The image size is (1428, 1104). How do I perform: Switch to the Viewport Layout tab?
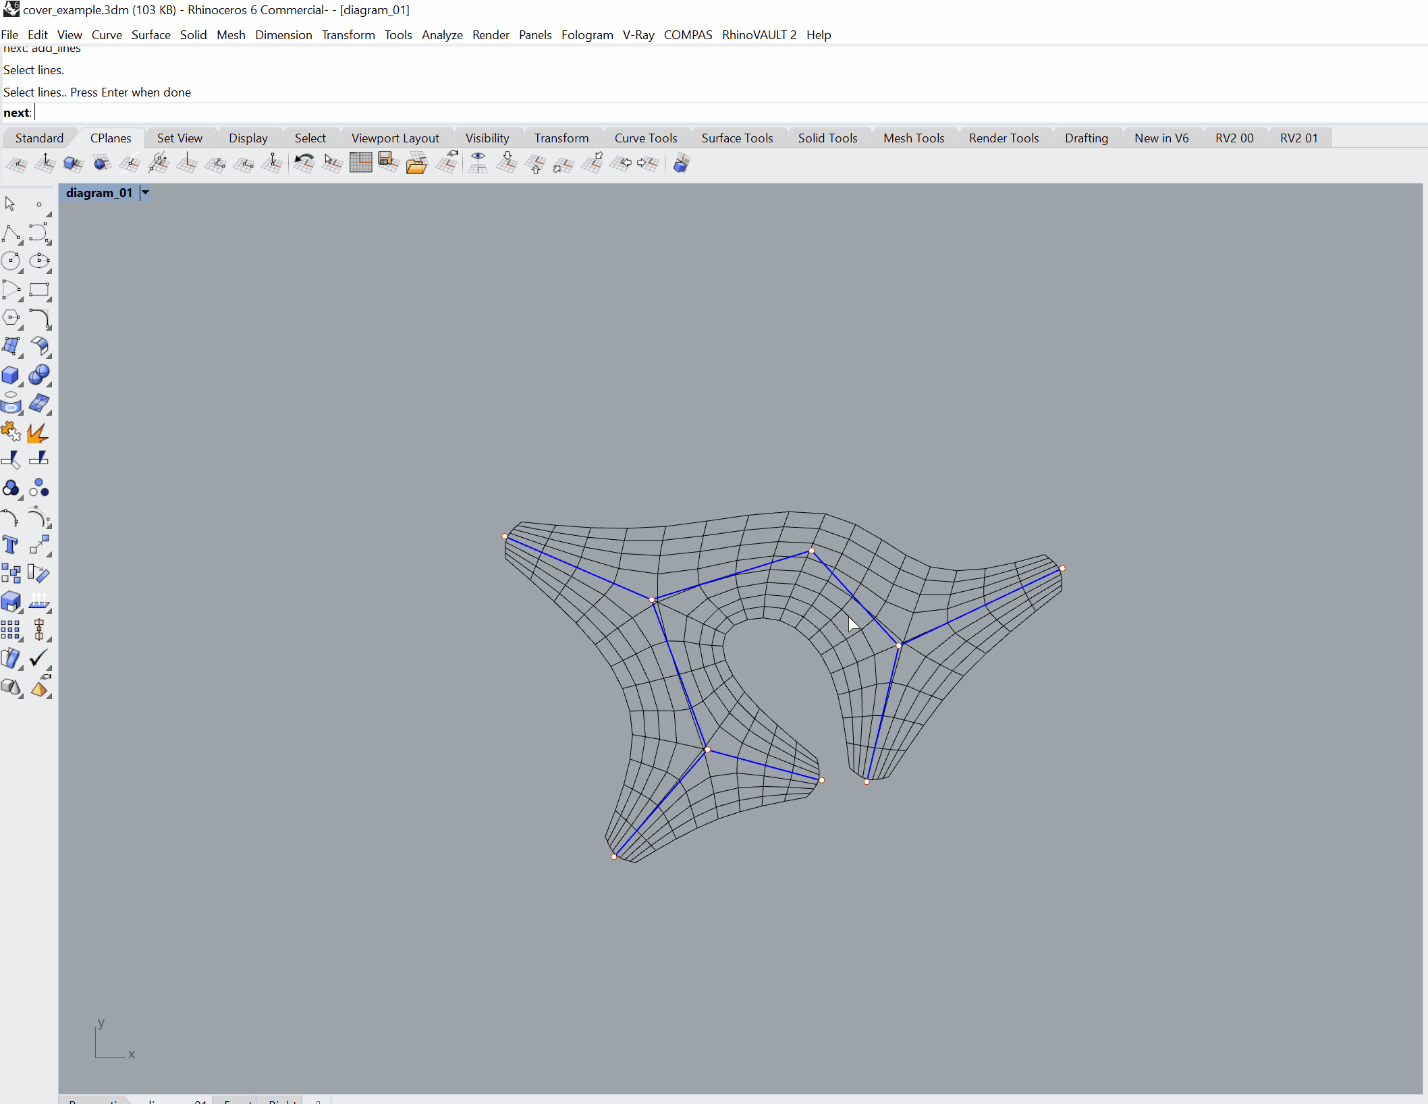pos(395,138)
